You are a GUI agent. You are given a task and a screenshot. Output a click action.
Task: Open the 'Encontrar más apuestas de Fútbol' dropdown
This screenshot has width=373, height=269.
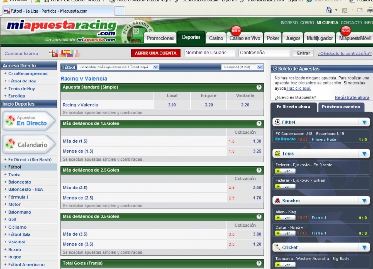pyautogui.click(x=118, y=67)
